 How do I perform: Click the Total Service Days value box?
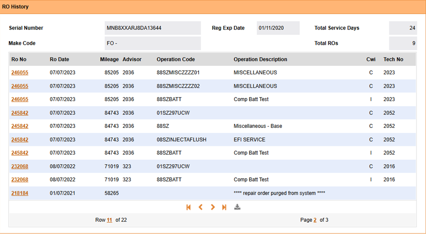(x=402, y=28)
